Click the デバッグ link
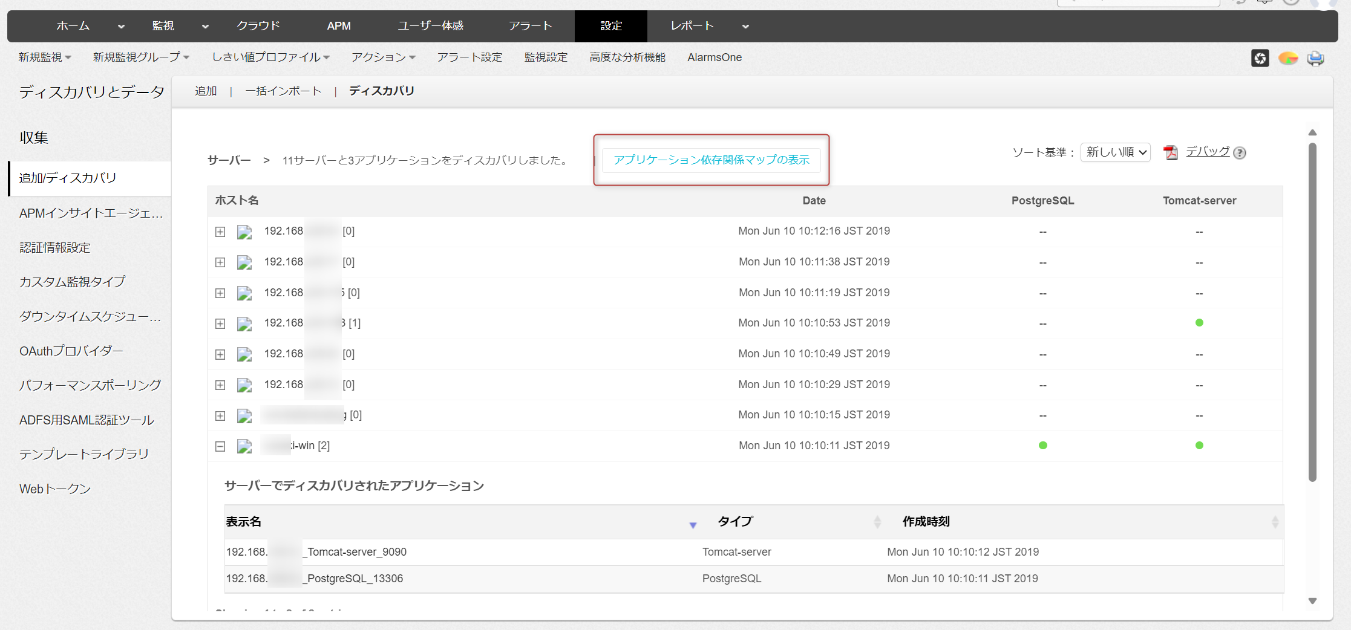The width and height of the screenshot is (1351, 630). [x=1207, y=152]
